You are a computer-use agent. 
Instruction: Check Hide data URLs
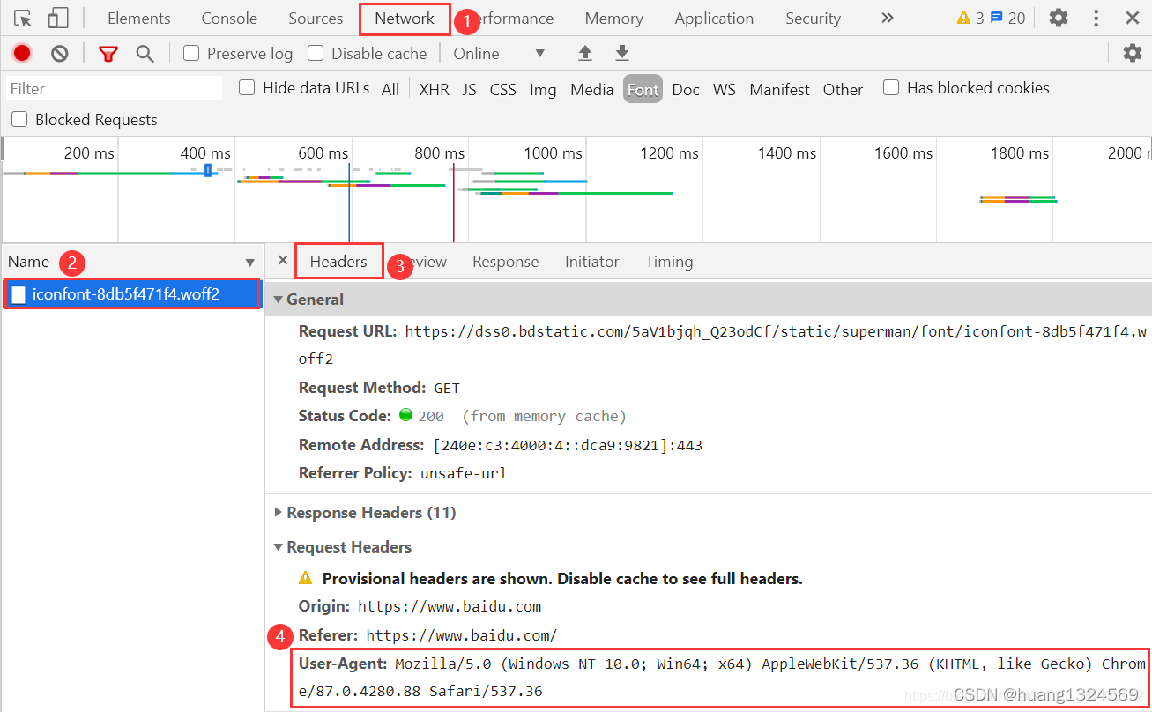248,87
